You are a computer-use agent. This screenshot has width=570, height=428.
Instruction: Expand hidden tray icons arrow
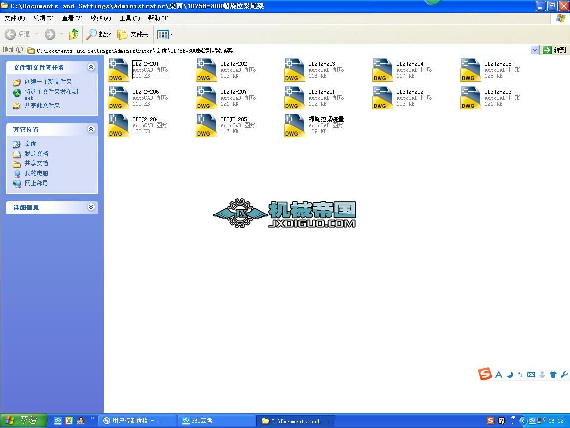pos(523,421)
